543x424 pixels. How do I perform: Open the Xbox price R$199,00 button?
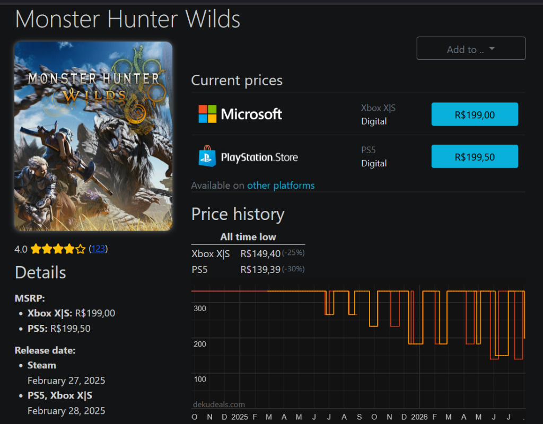(475, 114)
